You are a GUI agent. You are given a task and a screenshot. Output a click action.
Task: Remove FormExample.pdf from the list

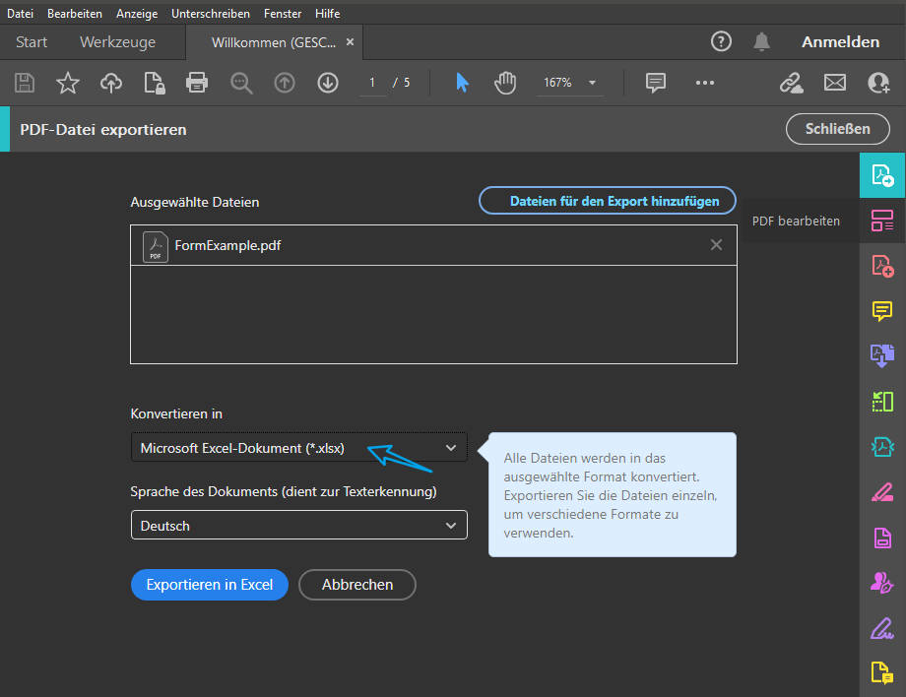click(716, 245)
